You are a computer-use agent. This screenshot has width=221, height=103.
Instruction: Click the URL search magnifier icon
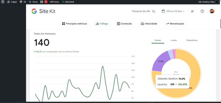coord(154,11)
